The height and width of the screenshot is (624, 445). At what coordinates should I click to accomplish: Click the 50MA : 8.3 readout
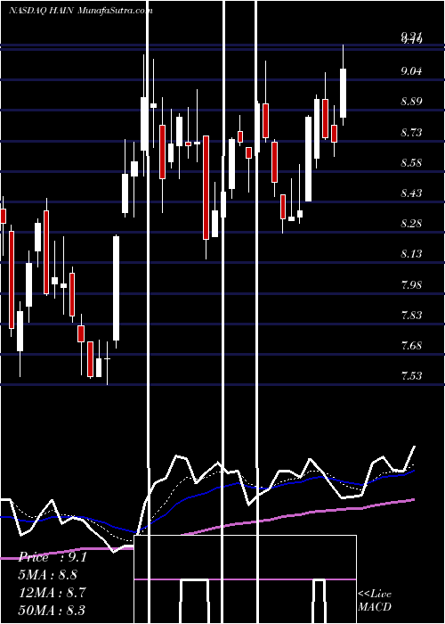click(52, 610)
